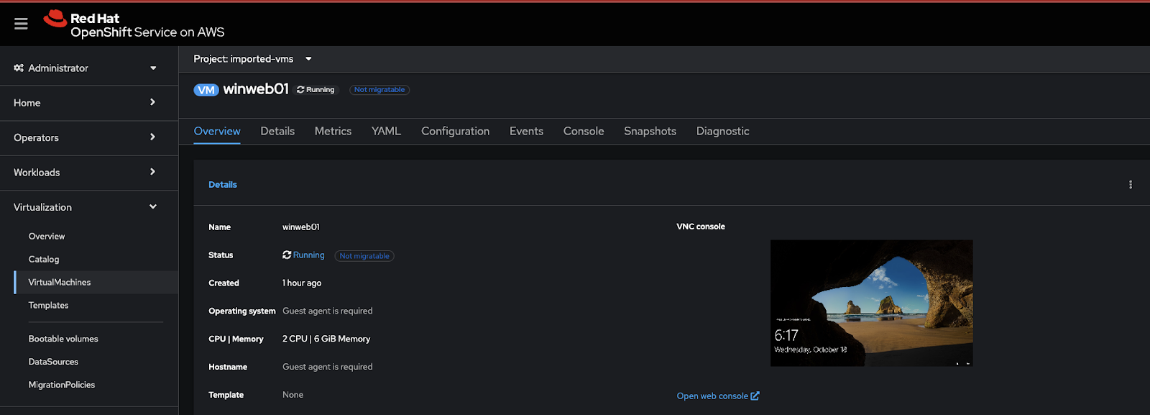The image size is (1150, 415).
Task: Open Templates in the sidebar
Action: pos(49,306)
